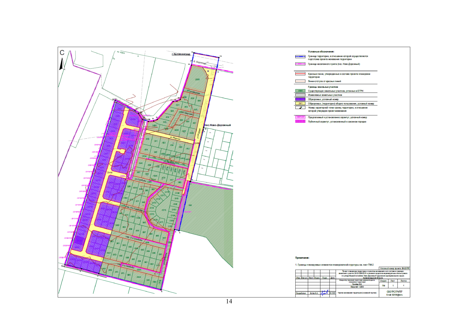Click the magenta public servitude legend swatch
This screenshot has height=324, width=458.
(300, 122)
